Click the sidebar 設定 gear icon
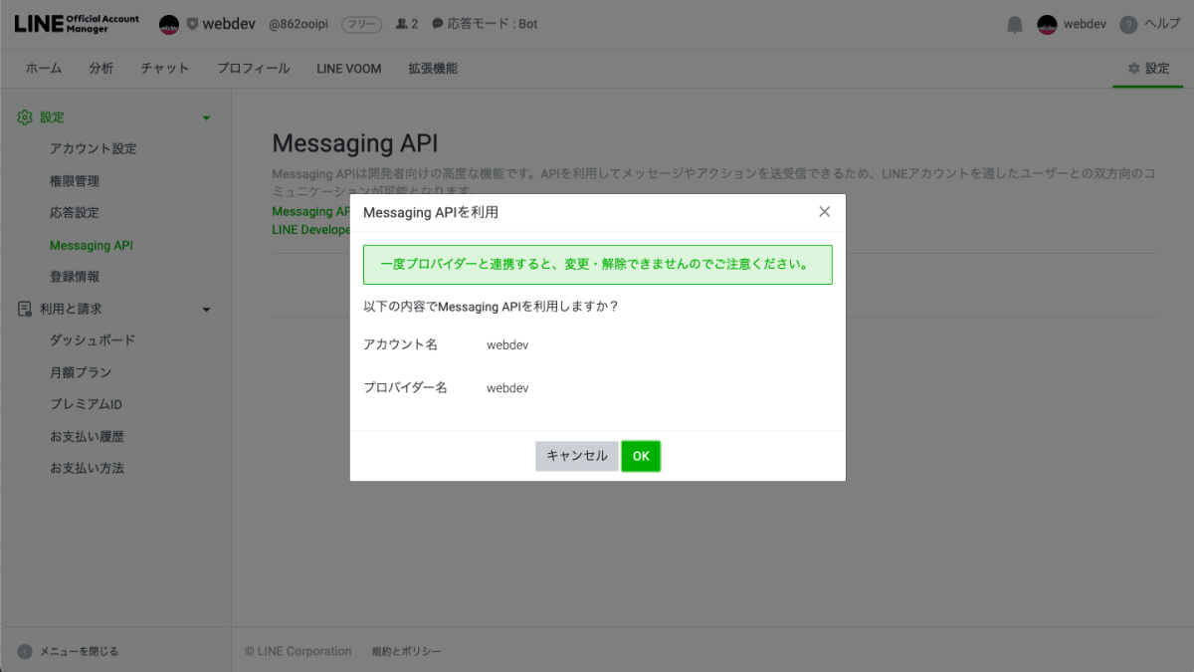This screenshot has height=672, width=1194. tap(25, 117)
